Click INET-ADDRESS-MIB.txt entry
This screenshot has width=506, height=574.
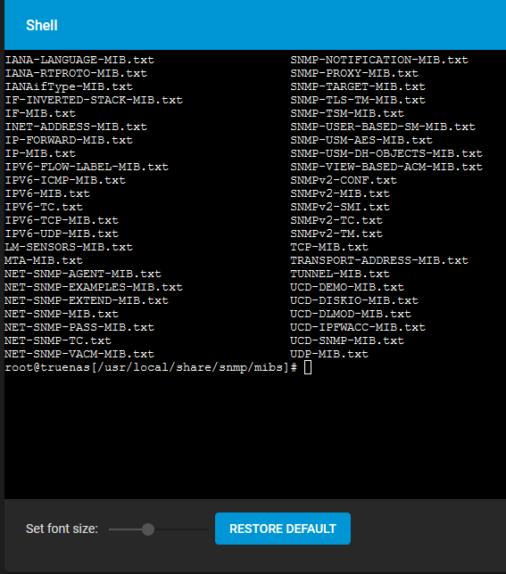pos(76,127)
